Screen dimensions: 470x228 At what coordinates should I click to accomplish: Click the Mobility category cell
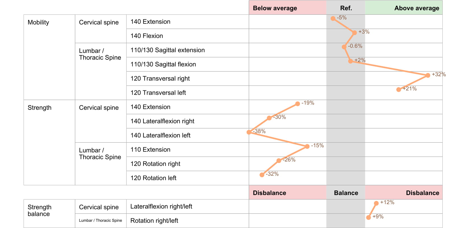(x=38, y=22)
